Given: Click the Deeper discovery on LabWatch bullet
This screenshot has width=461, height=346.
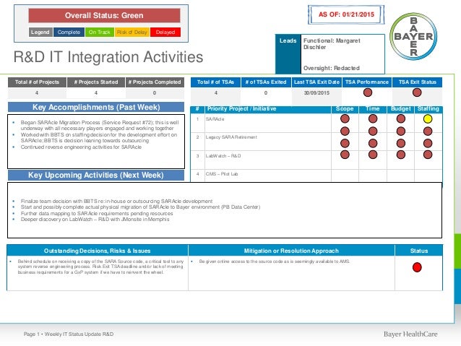Looking at the screenshot, I should 95,220.
